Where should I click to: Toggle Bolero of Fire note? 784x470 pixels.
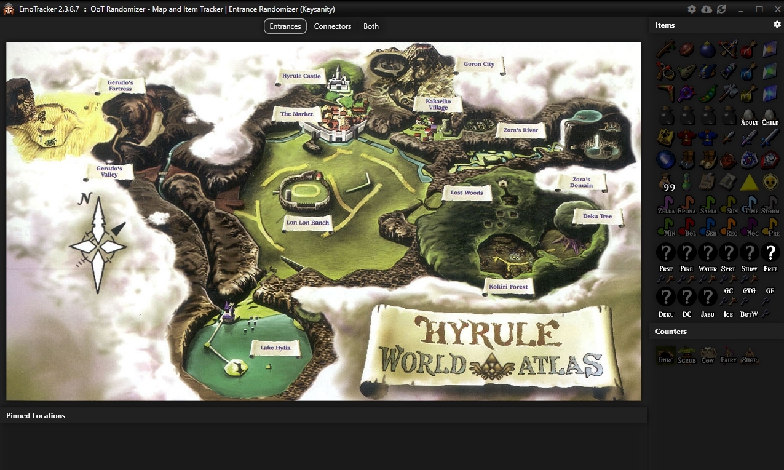687,226
